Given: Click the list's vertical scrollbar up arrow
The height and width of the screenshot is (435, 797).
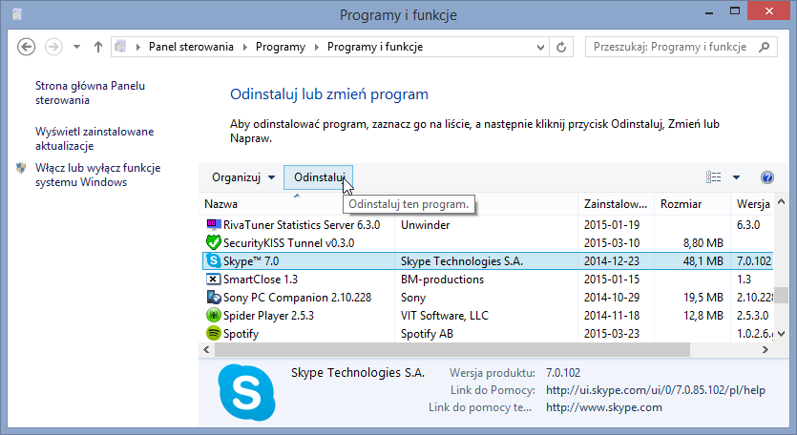Looking at the screenshot, I should [x=781, y=201].
